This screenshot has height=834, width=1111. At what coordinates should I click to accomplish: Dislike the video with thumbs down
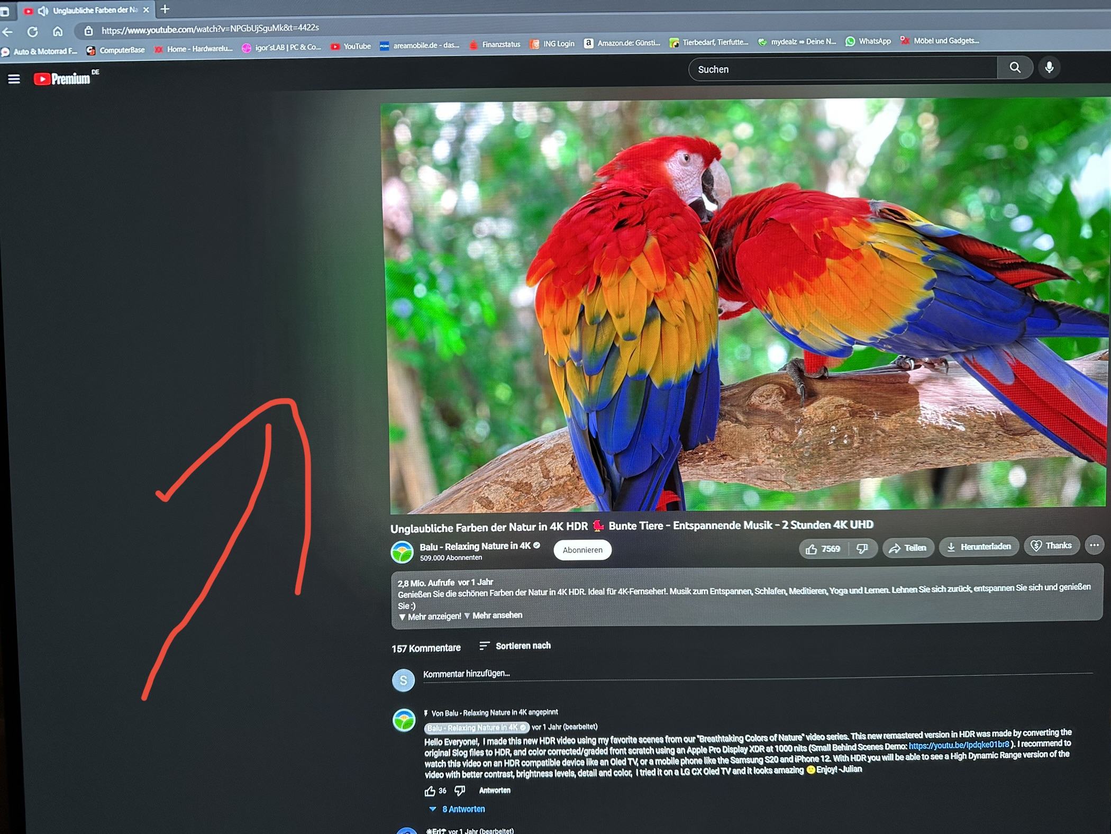862,548
